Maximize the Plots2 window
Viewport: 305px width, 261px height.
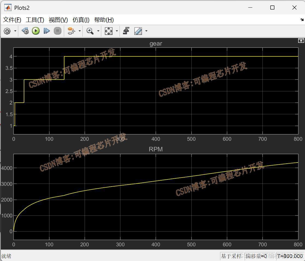272,8
